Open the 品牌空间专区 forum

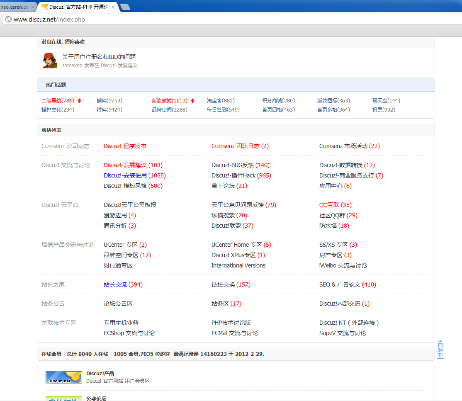click(121, 255)
